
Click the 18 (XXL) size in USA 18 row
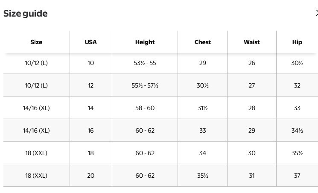tap(36, 153)
